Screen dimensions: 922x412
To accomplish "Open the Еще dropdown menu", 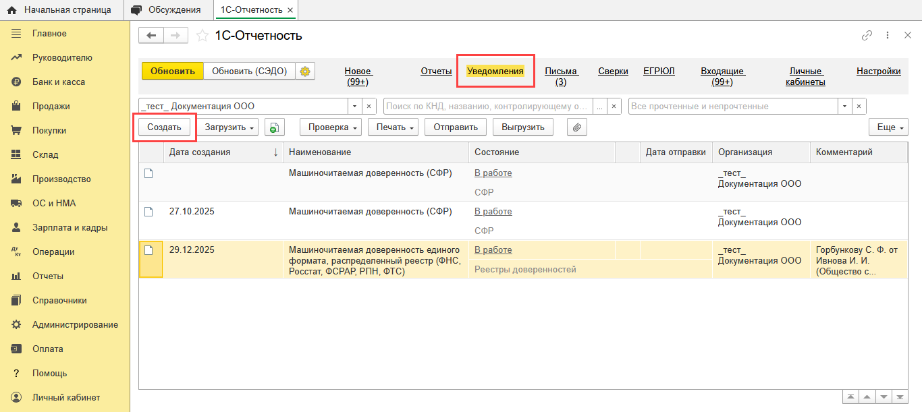I will pyautogui.click(x=888, y=127).
